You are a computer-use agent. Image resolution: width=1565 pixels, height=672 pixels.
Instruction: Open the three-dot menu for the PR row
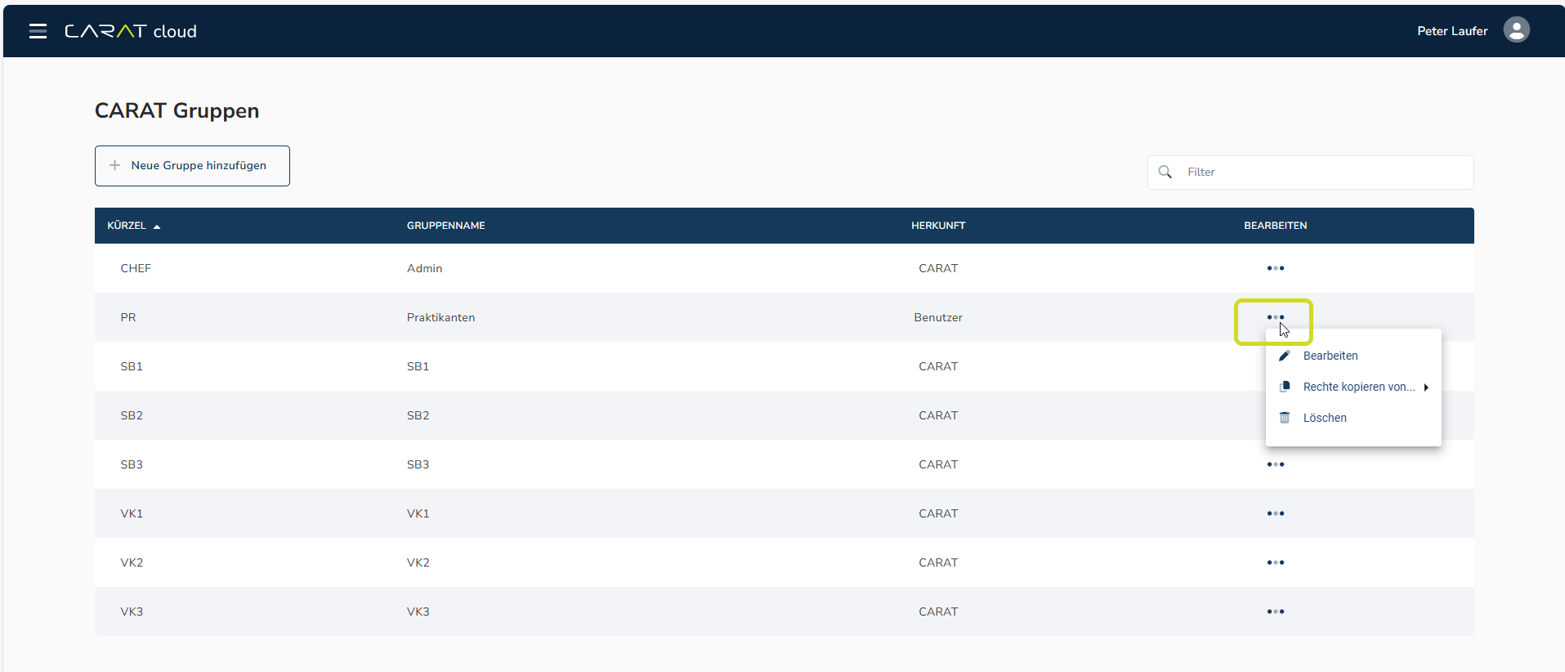[x=1275, y=317]
